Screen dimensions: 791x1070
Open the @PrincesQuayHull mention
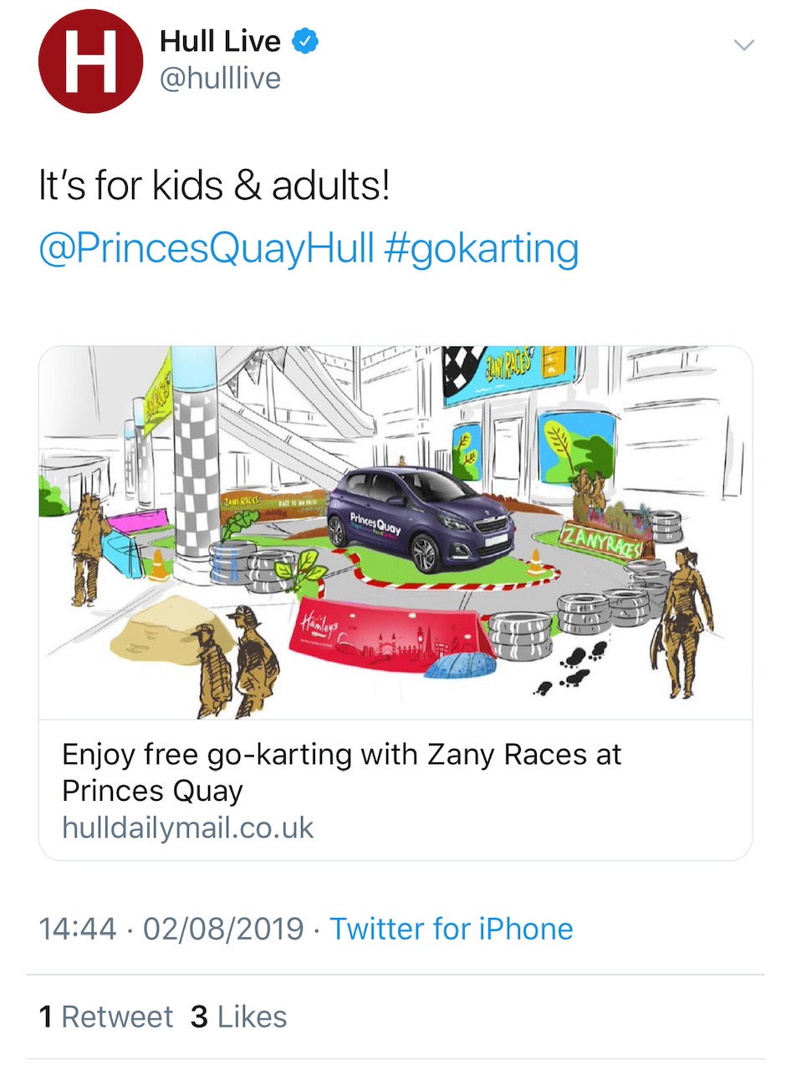point(206,249)
